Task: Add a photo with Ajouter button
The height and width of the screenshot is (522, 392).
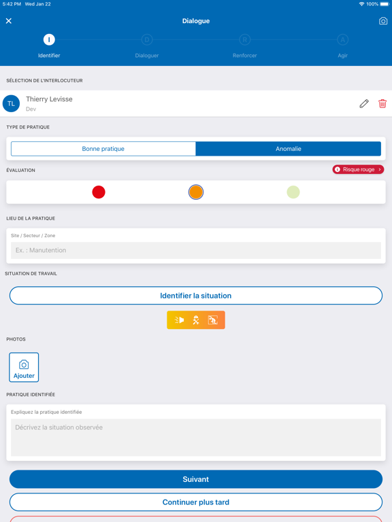Action: tap(24, 367)
